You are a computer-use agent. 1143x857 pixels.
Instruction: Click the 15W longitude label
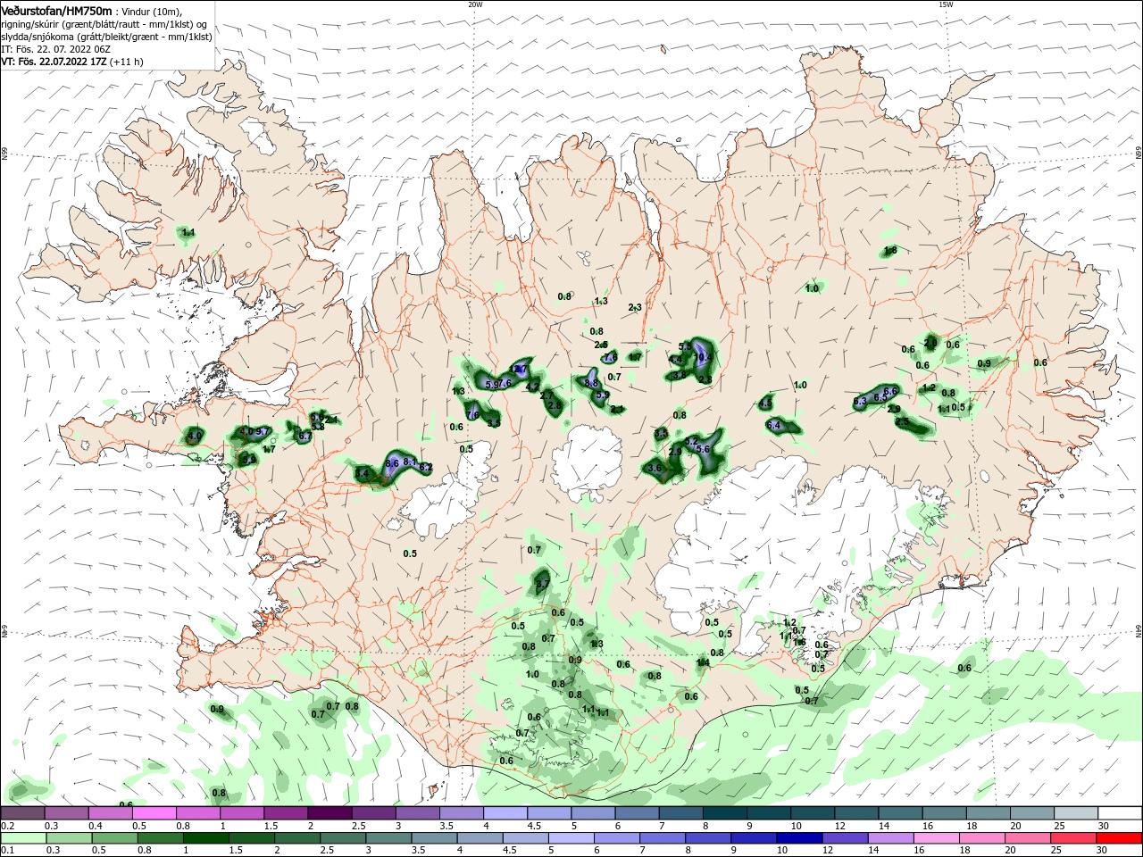click(946, 4)
